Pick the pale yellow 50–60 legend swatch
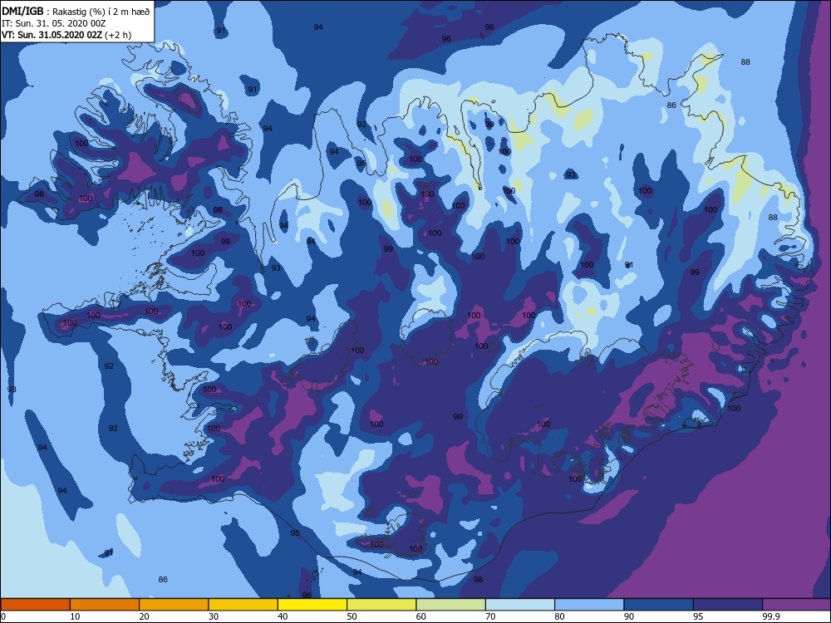Viewport: 831px width, 623px height. [x=381, y=605]
